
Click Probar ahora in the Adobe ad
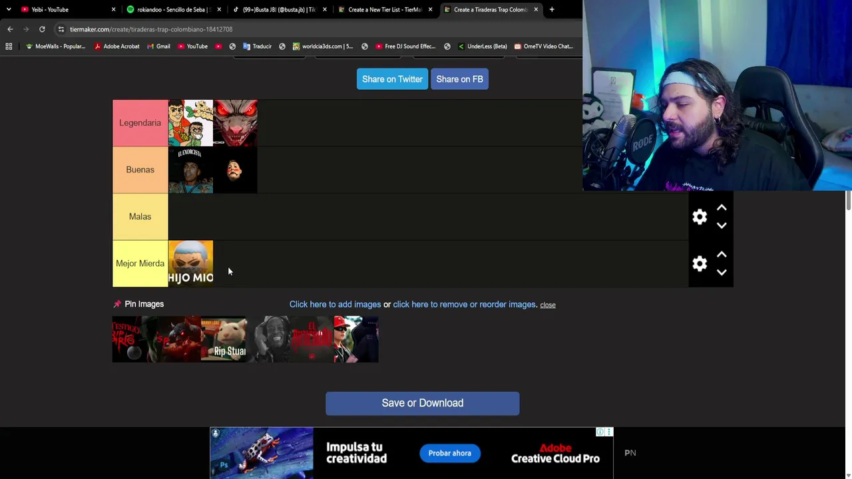[449, 453]
